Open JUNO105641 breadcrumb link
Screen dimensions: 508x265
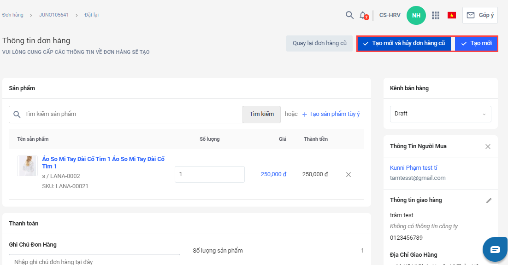pos(54,15)
